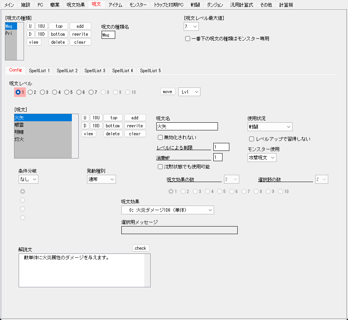This screenshot has width=348, height=320.
Task: Select 眠雲 in the spell list
Action: tap(43, 125)
